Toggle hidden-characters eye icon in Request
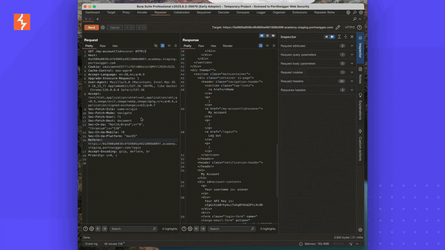Image resolution: width=445 pixels, height=250 pixels. (x=156, y=46)
